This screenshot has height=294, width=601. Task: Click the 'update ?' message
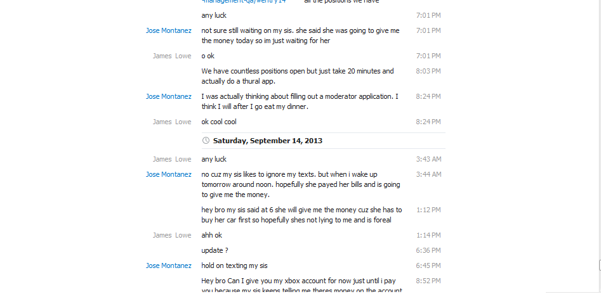[x=215, y=250]
